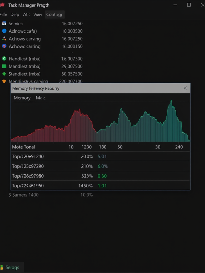Click the green 0.50 value
Screen dimensions: 205x273
coord(102,176)
